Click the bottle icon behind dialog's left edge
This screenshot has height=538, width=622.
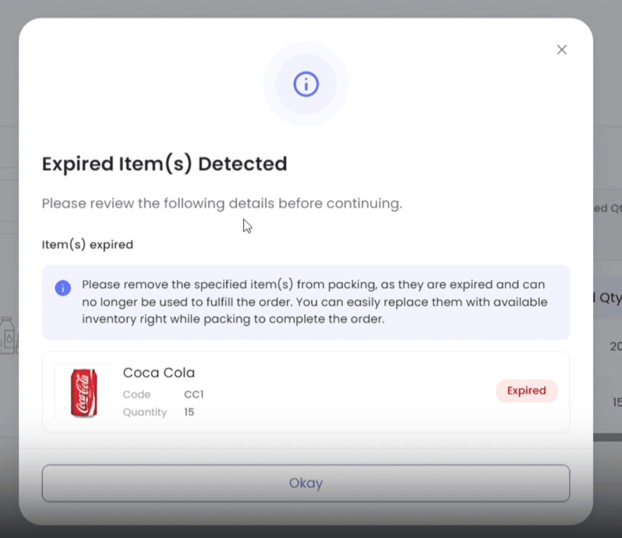[8, 335]
